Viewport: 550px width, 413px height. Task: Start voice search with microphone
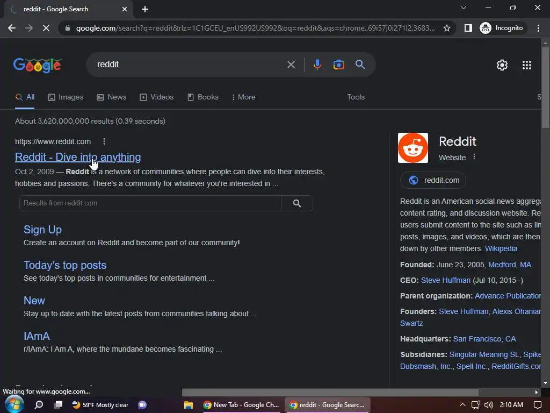click(317, 65)
